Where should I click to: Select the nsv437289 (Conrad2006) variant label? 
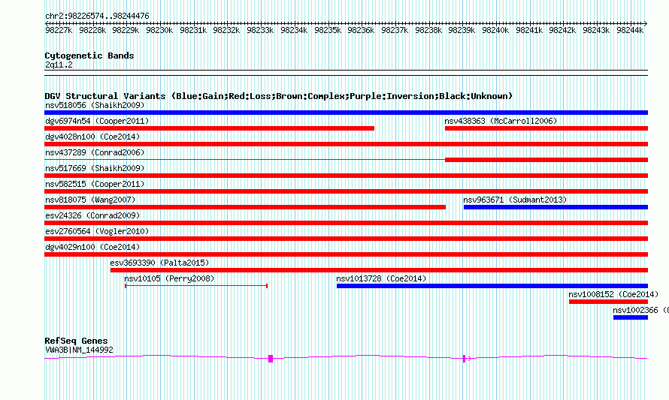95,152
